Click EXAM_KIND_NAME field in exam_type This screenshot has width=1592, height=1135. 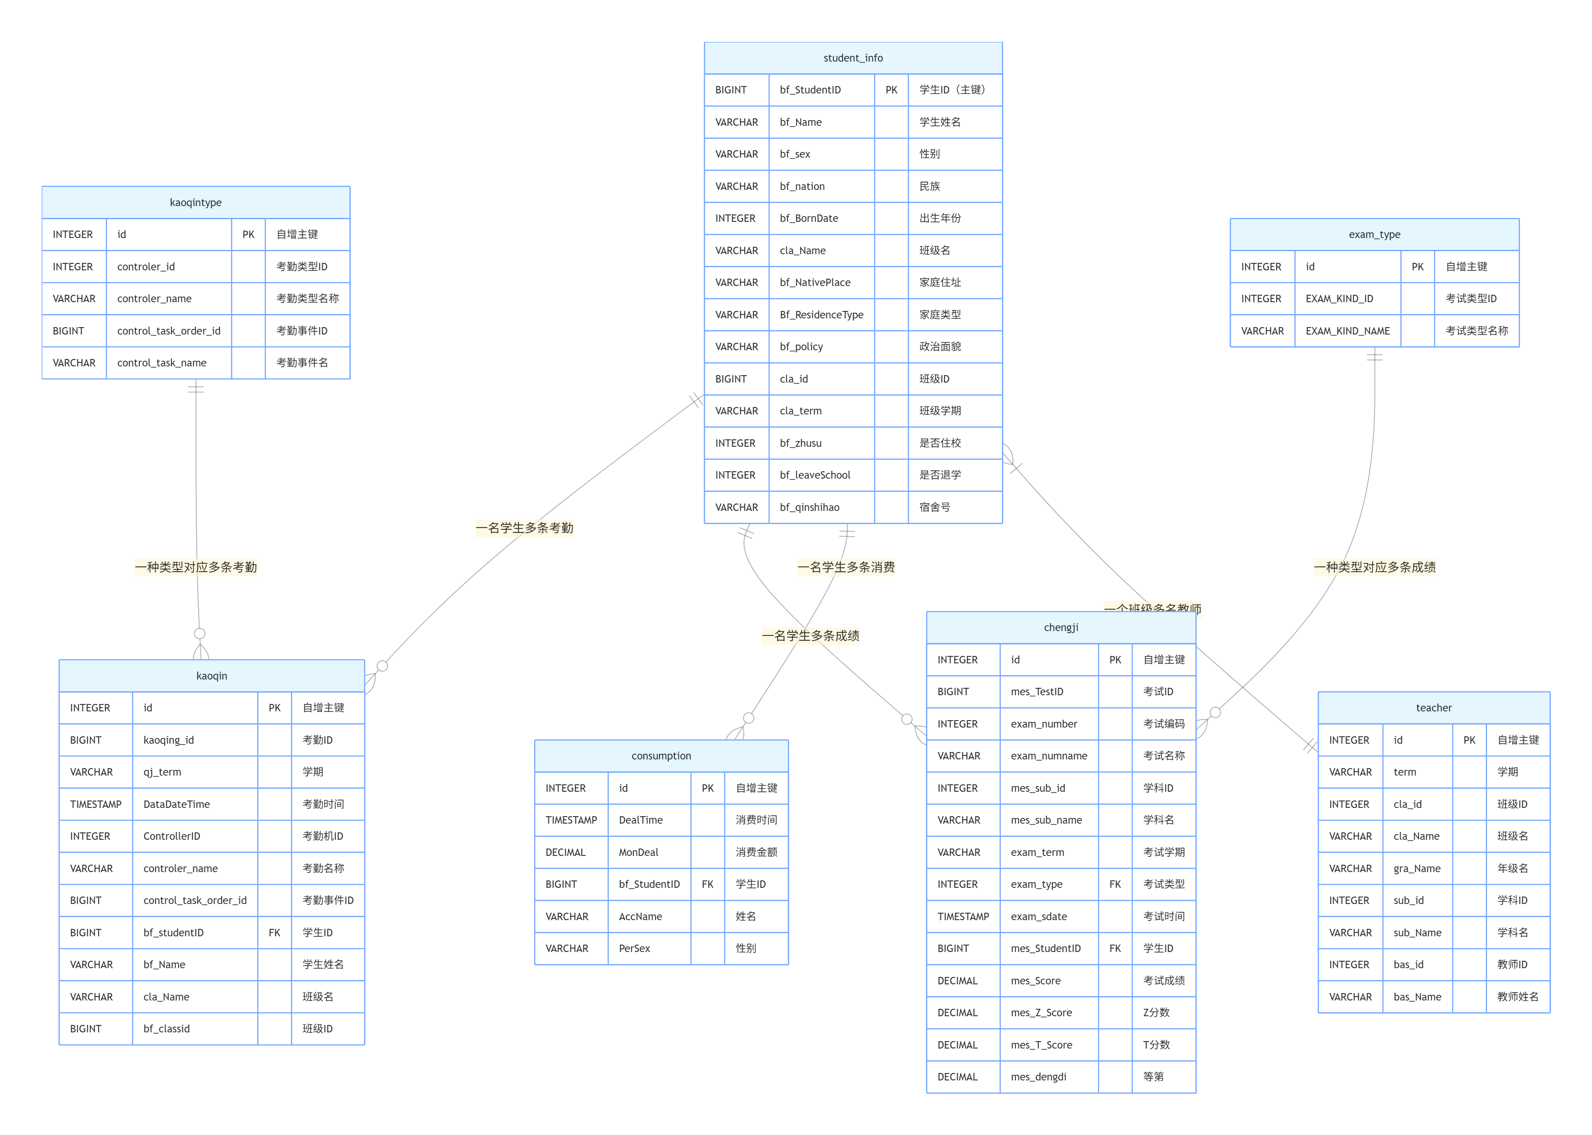tap(1347, 331)
